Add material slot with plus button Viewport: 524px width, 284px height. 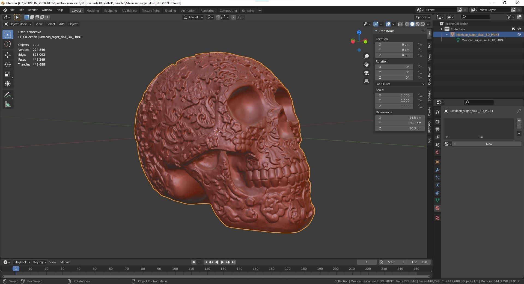(519, 121)
